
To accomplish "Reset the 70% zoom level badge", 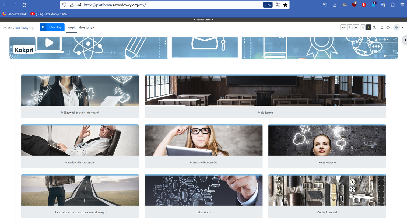I will pos(268,5).
